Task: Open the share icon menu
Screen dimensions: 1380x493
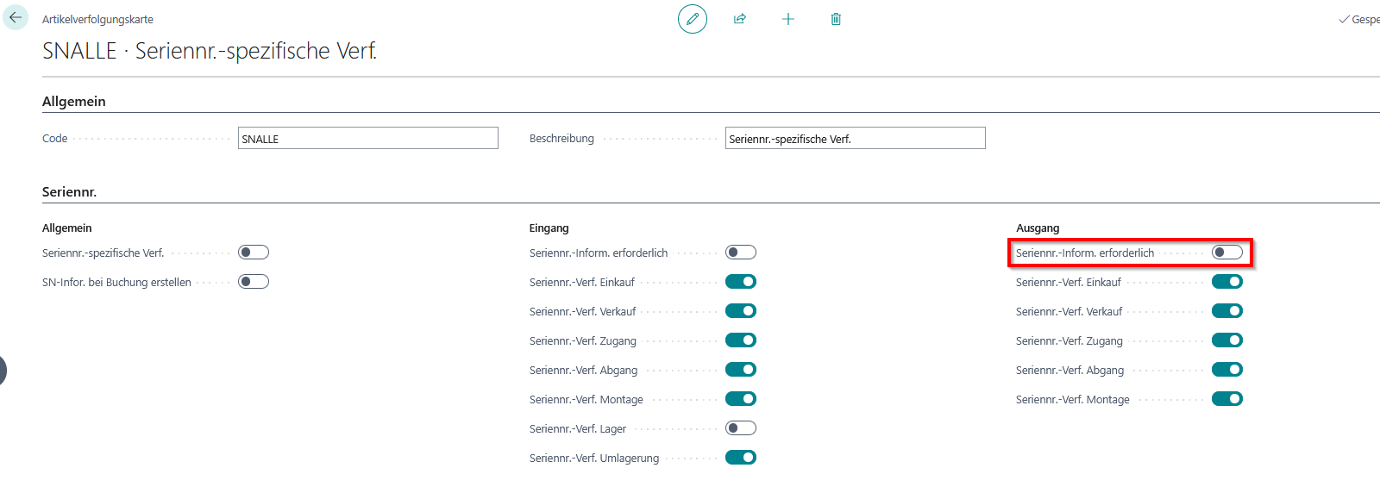Action: (740, 19)
